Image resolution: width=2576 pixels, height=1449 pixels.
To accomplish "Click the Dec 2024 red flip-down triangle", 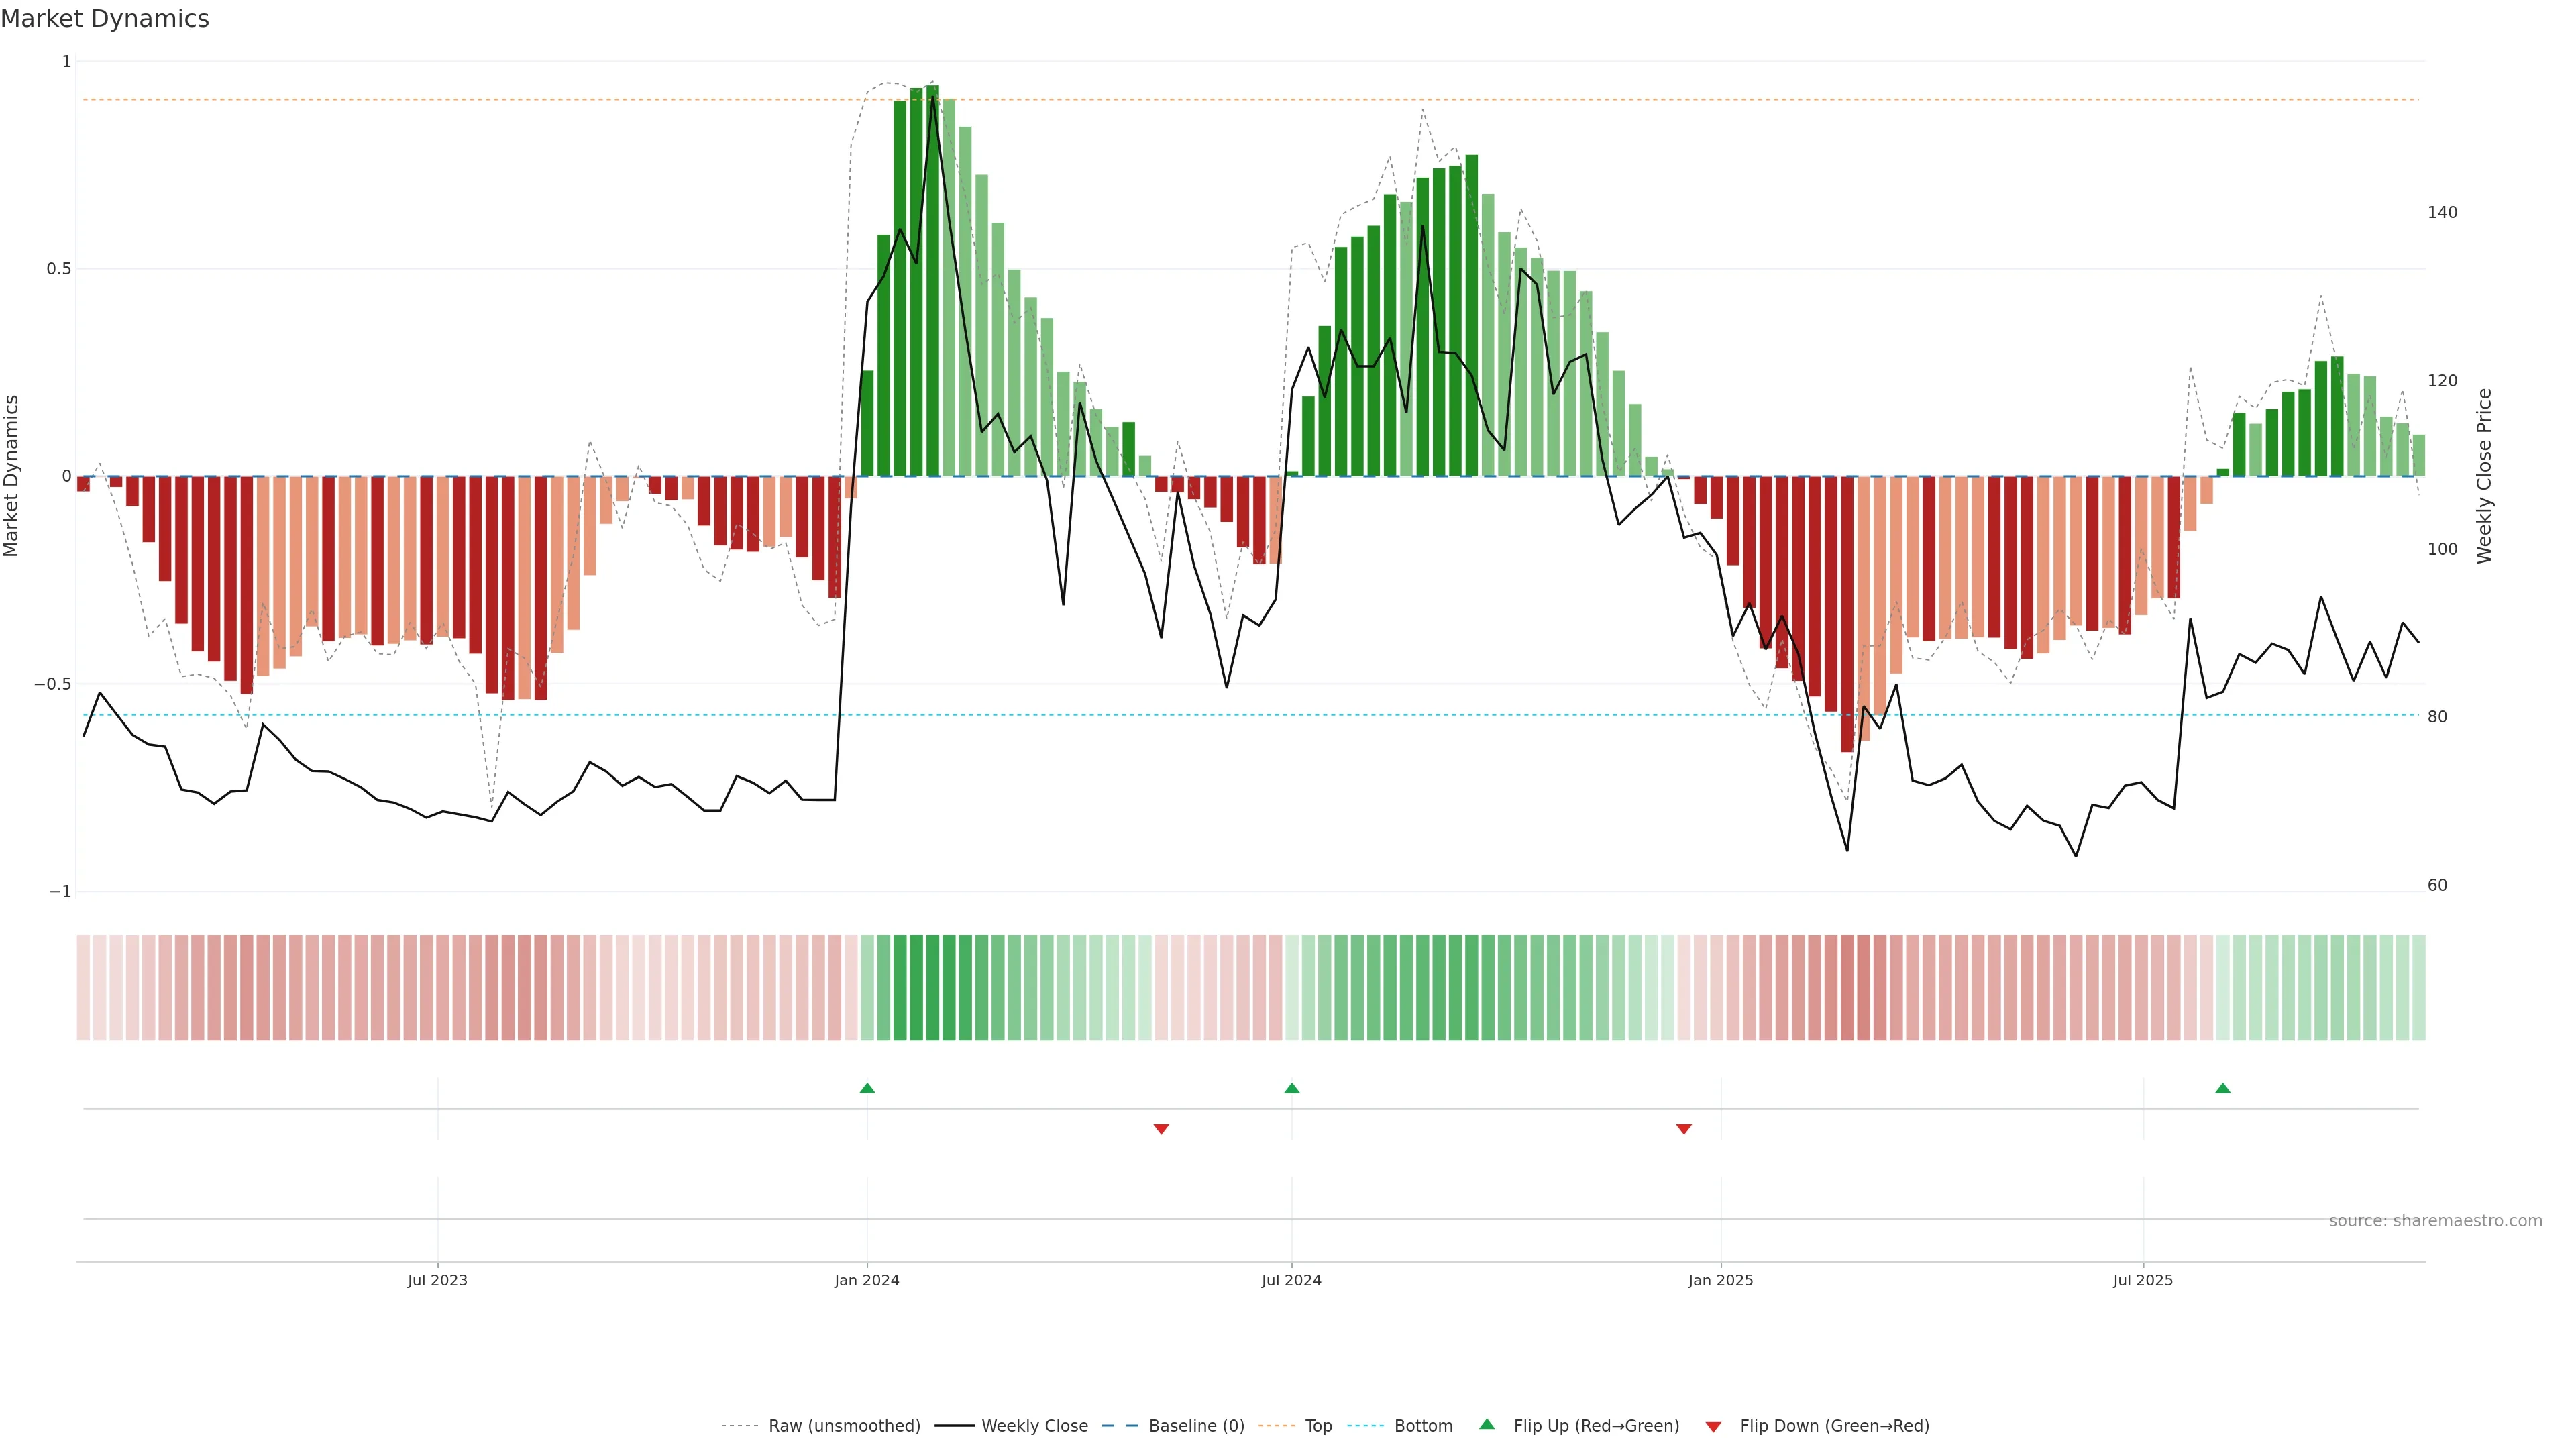I will tap(1683, 1129).
